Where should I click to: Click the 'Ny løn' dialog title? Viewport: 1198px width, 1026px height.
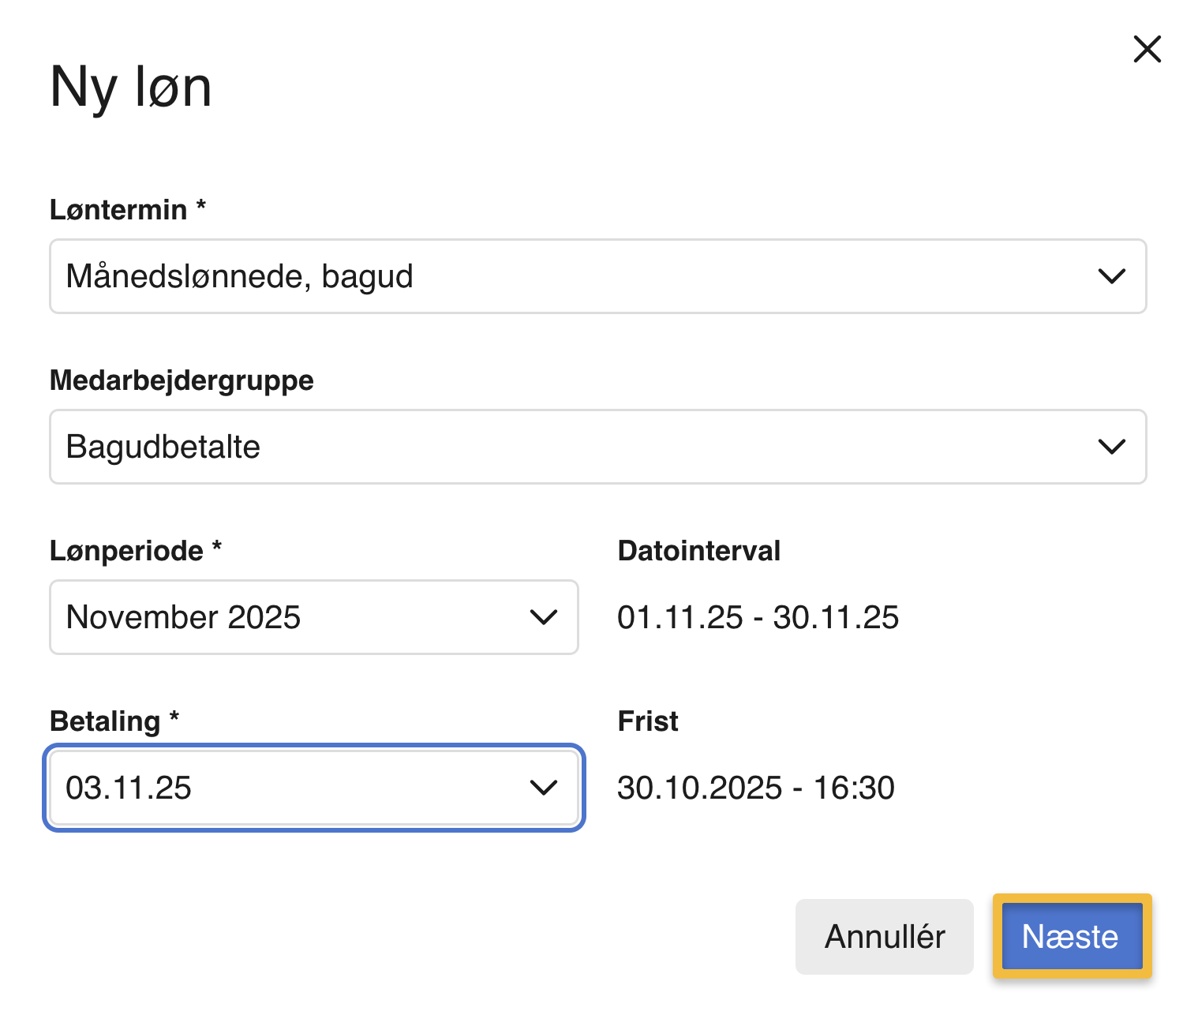point(131,87)
